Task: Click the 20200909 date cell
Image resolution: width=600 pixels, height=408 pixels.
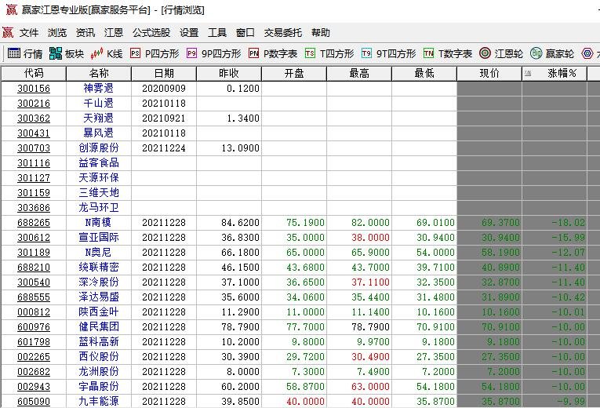Action: [x=164, y=89]
